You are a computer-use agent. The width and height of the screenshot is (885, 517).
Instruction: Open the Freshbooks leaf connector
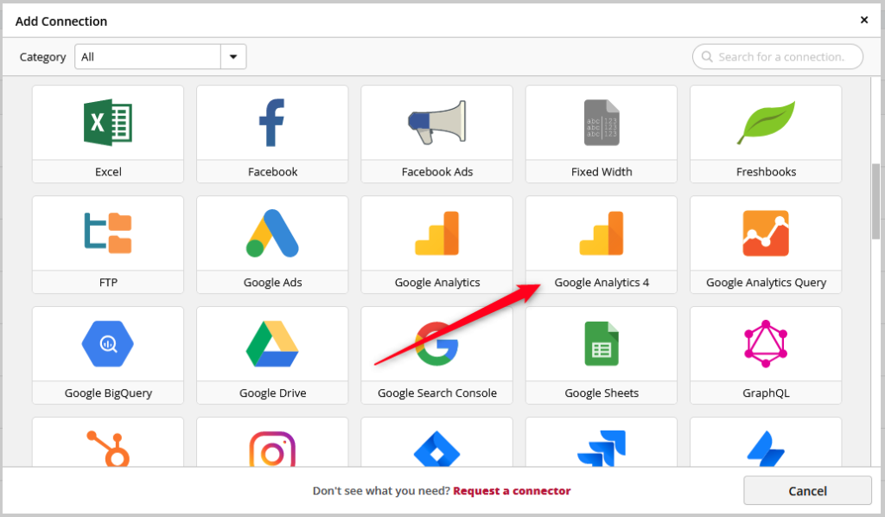pos(766,123)
